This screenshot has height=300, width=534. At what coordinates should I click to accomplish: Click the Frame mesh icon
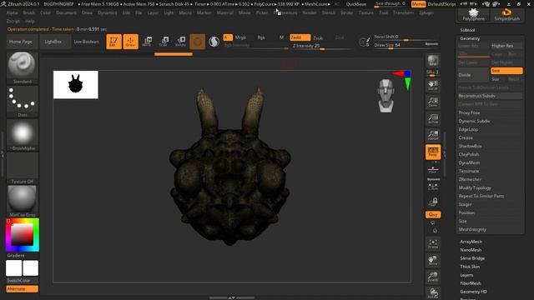[433, 243]
